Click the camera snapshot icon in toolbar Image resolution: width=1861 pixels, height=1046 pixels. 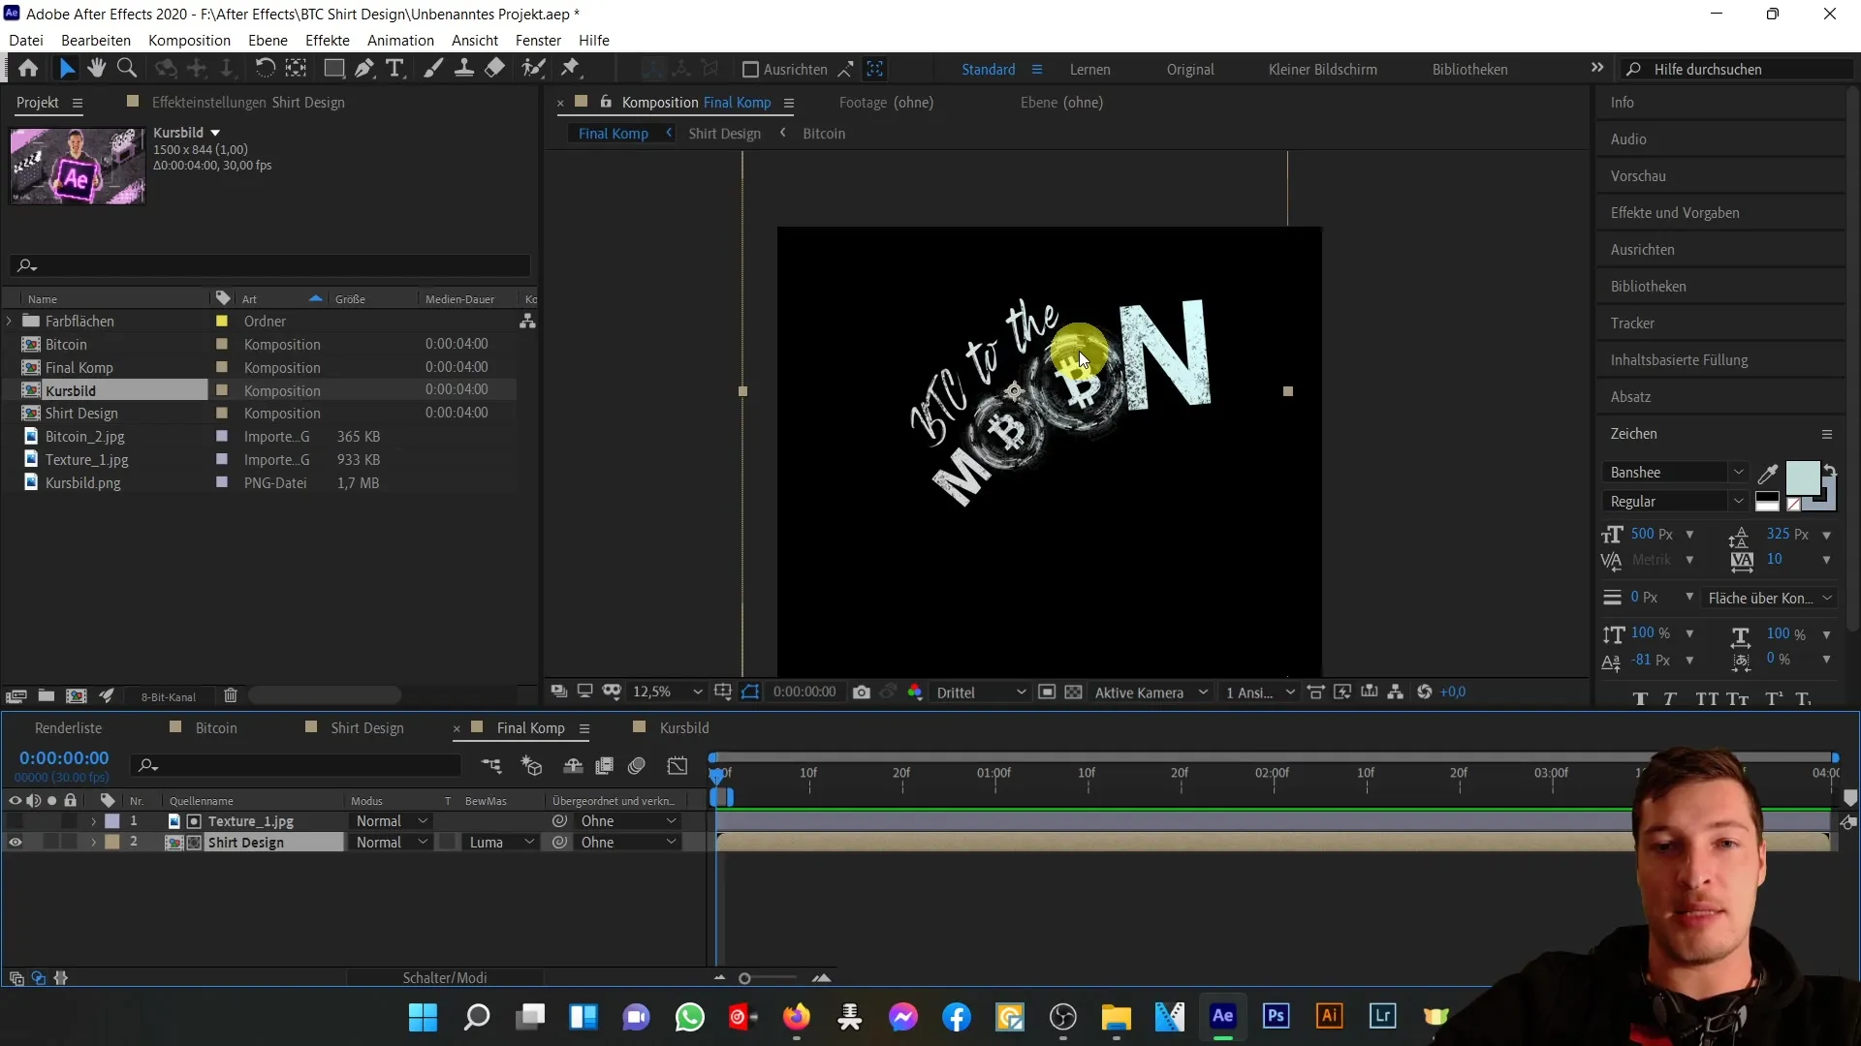coord(860,691)
